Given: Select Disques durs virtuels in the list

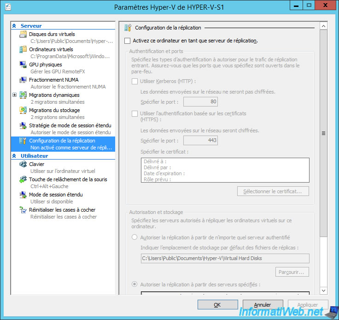Looking at the screenshot, I should click(63, 37).
